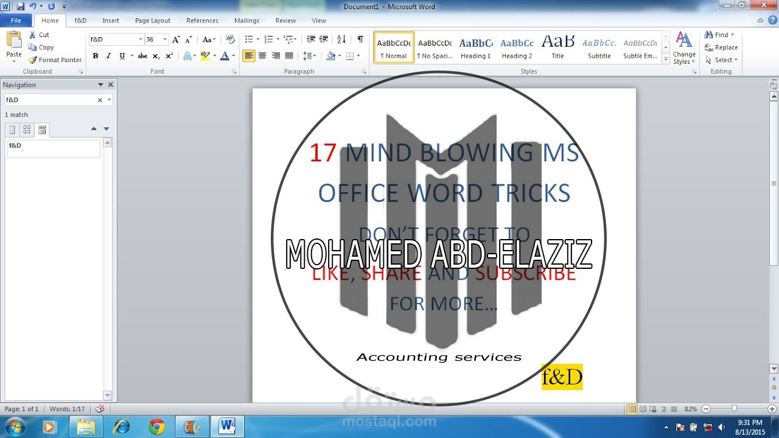This screenshot has height=438, width=779.
Task: Click the Sort icon
Action: click(x=341, y=40)
